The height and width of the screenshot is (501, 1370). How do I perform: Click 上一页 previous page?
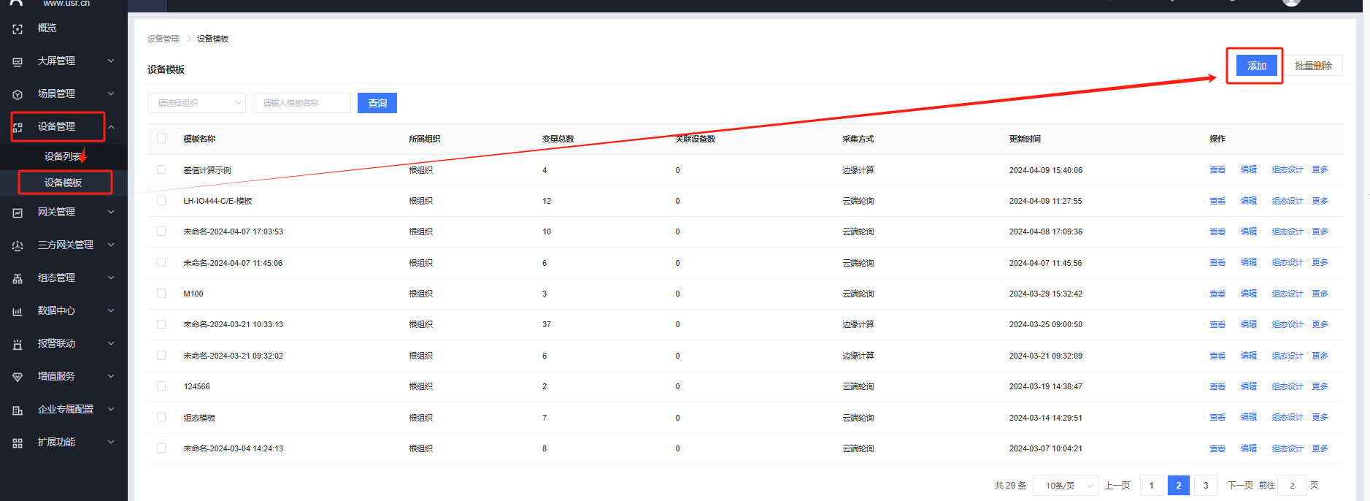(1117, 486)
